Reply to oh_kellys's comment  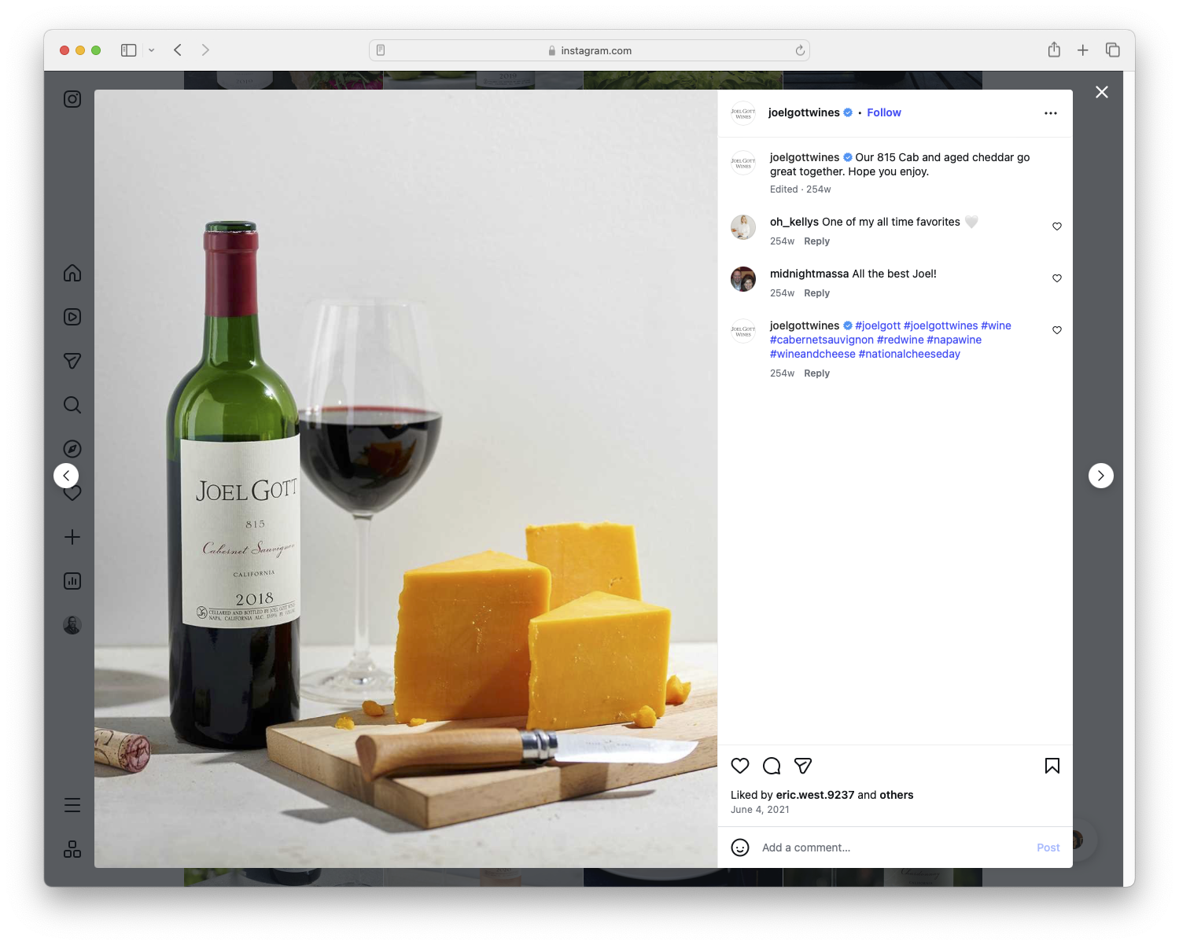816,241
